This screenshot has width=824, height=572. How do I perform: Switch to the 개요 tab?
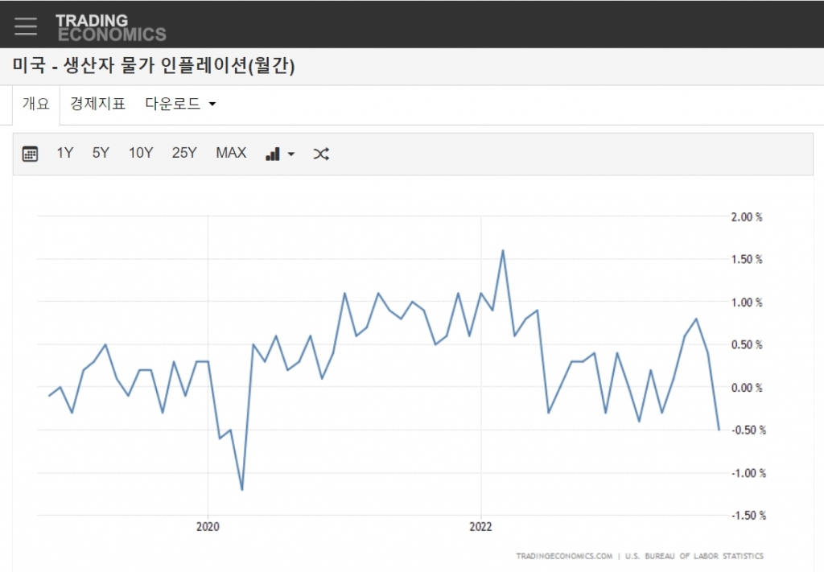point(36,104)
